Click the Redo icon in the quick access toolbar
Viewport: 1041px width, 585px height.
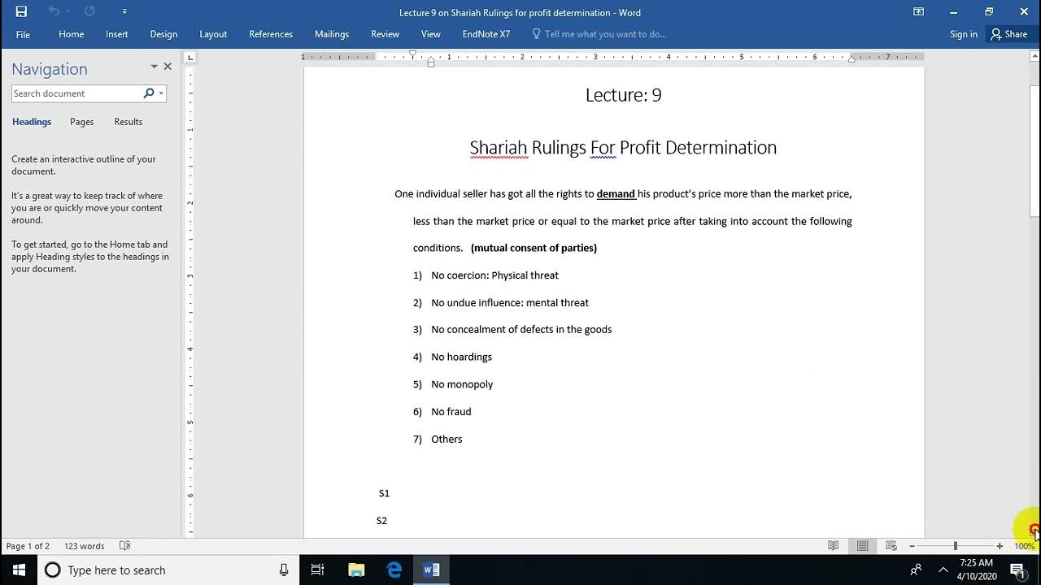click(89, 11)
